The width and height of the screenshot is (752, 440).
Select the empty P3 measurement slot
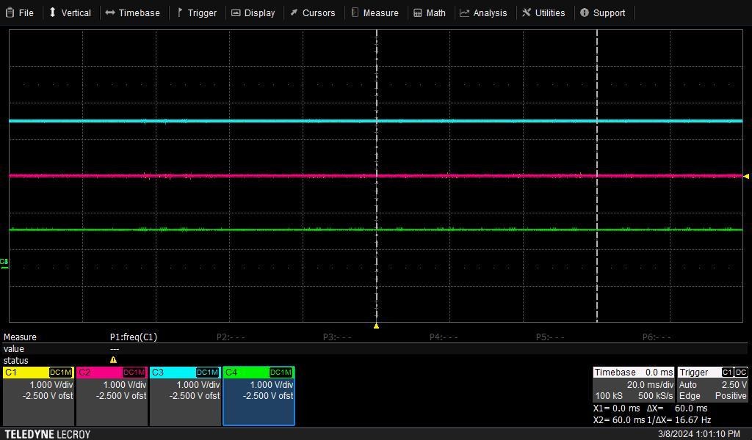coord(337,337)
